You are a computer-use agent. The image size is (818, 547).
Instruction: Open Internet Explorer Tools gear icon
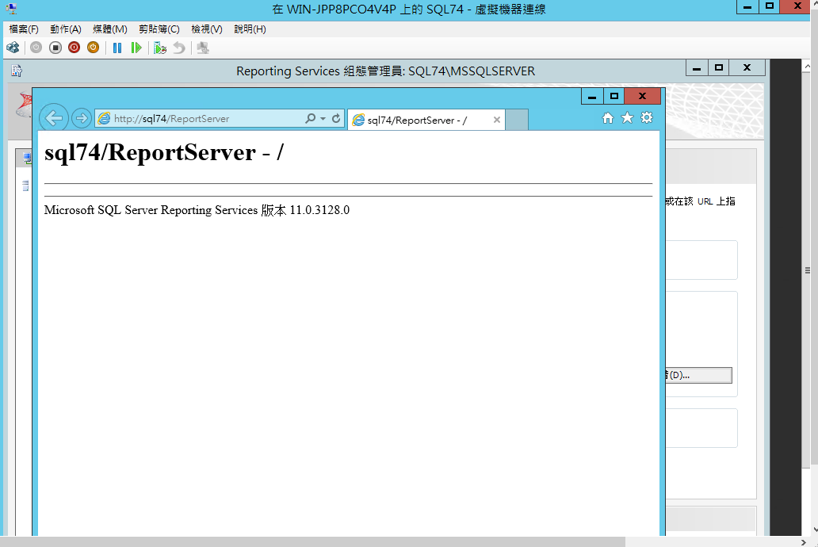(646, 118)
